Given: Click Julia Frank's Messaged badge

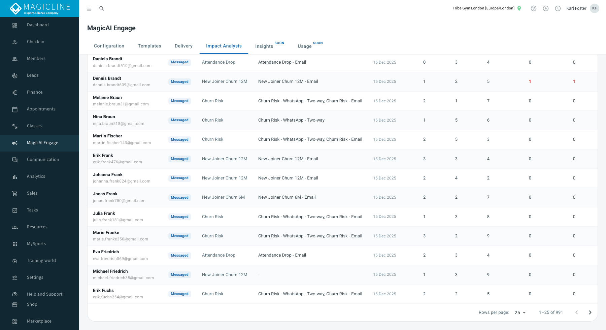Looking at the screenshot, I should coord(179,217).
